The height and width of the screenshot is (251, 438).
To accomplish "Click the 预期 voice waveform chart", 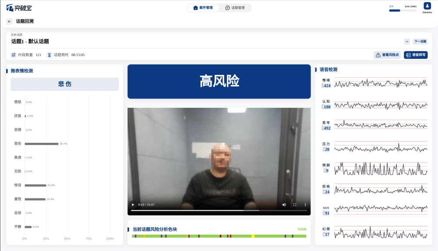I will pos(381,168).
